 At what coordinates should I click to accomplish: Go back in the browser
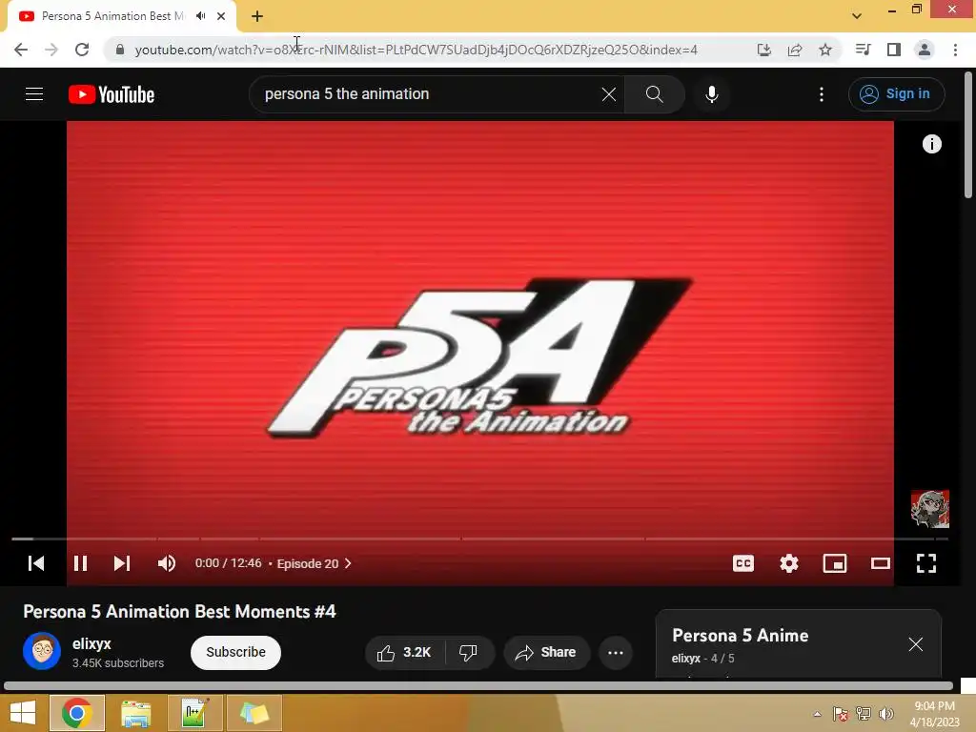click(21, 50)
